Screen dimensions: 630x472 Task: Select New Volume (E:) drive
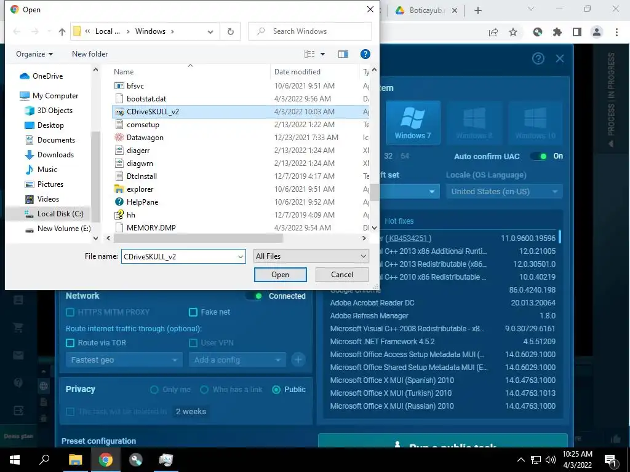57,229
